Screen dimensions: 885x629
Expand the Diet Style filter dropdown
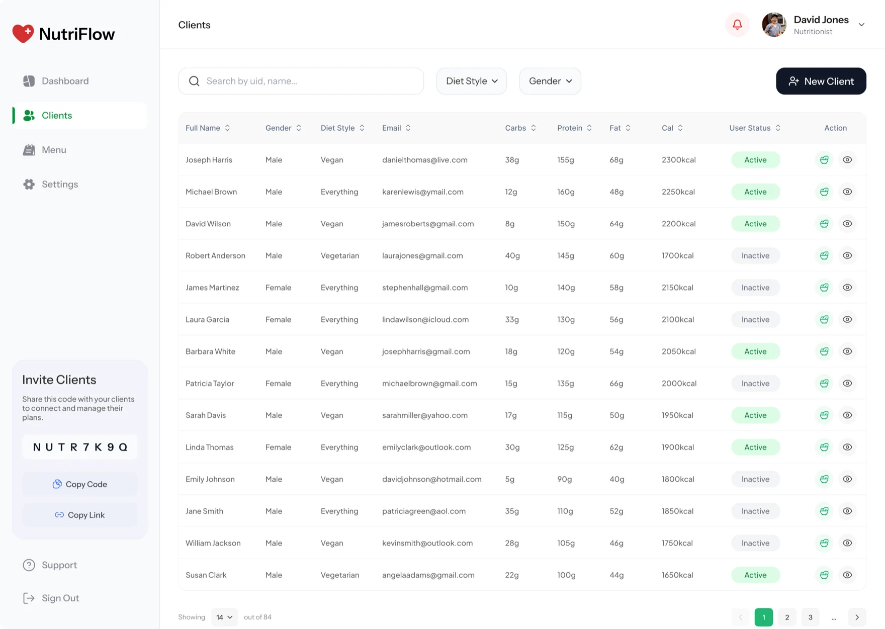click(472, 81)
